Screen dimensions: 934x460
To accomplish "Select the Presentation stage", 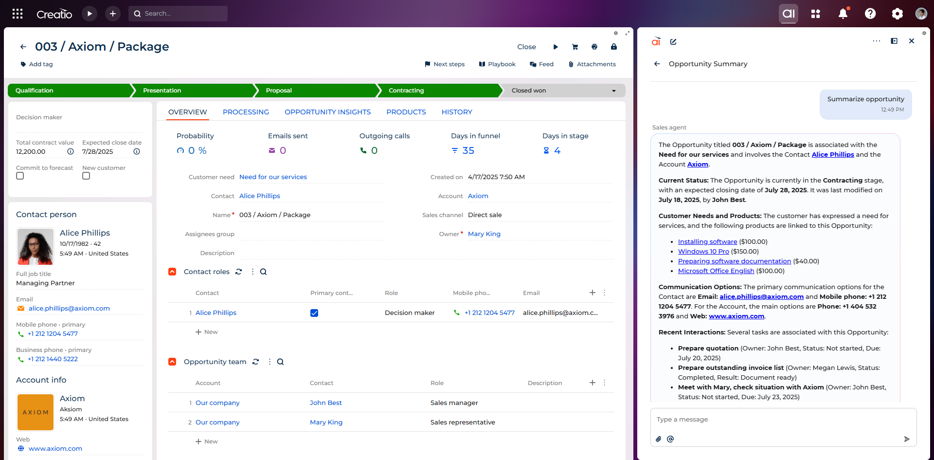I will pyautogui.click(x=194, y=91).
